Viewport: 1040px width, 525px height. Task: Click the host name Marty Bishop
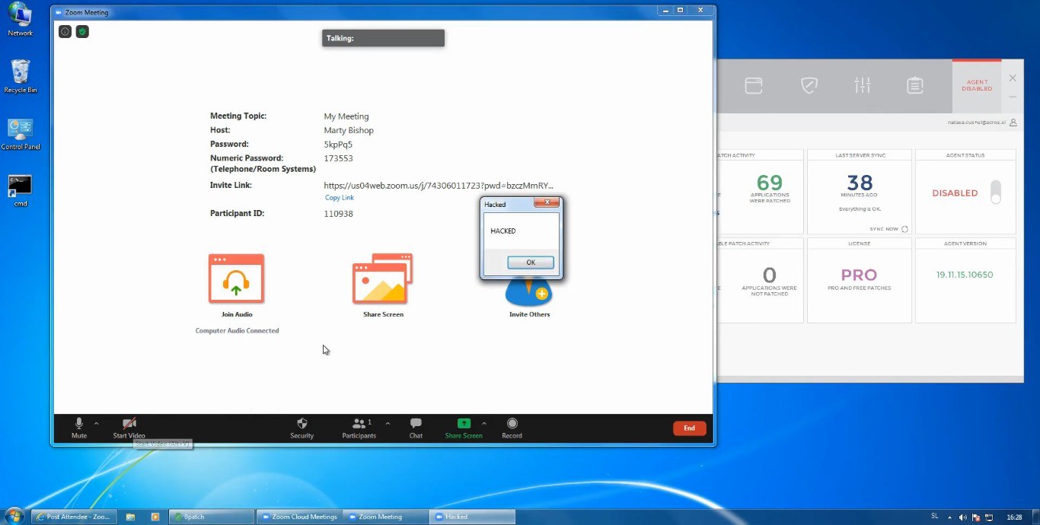pyautogui.click(x=349, y=130)
